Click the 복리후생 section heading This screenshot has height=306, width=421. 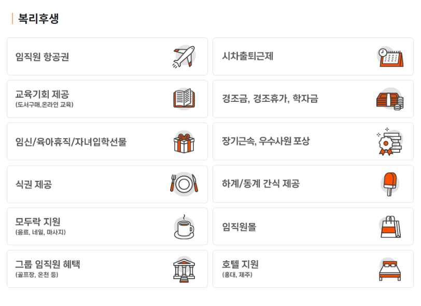(38, 19)
